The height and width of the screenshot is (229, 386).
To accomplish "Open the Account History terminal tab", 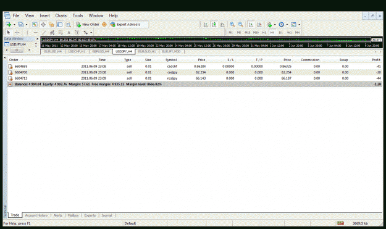I will [x=36, y=215].
